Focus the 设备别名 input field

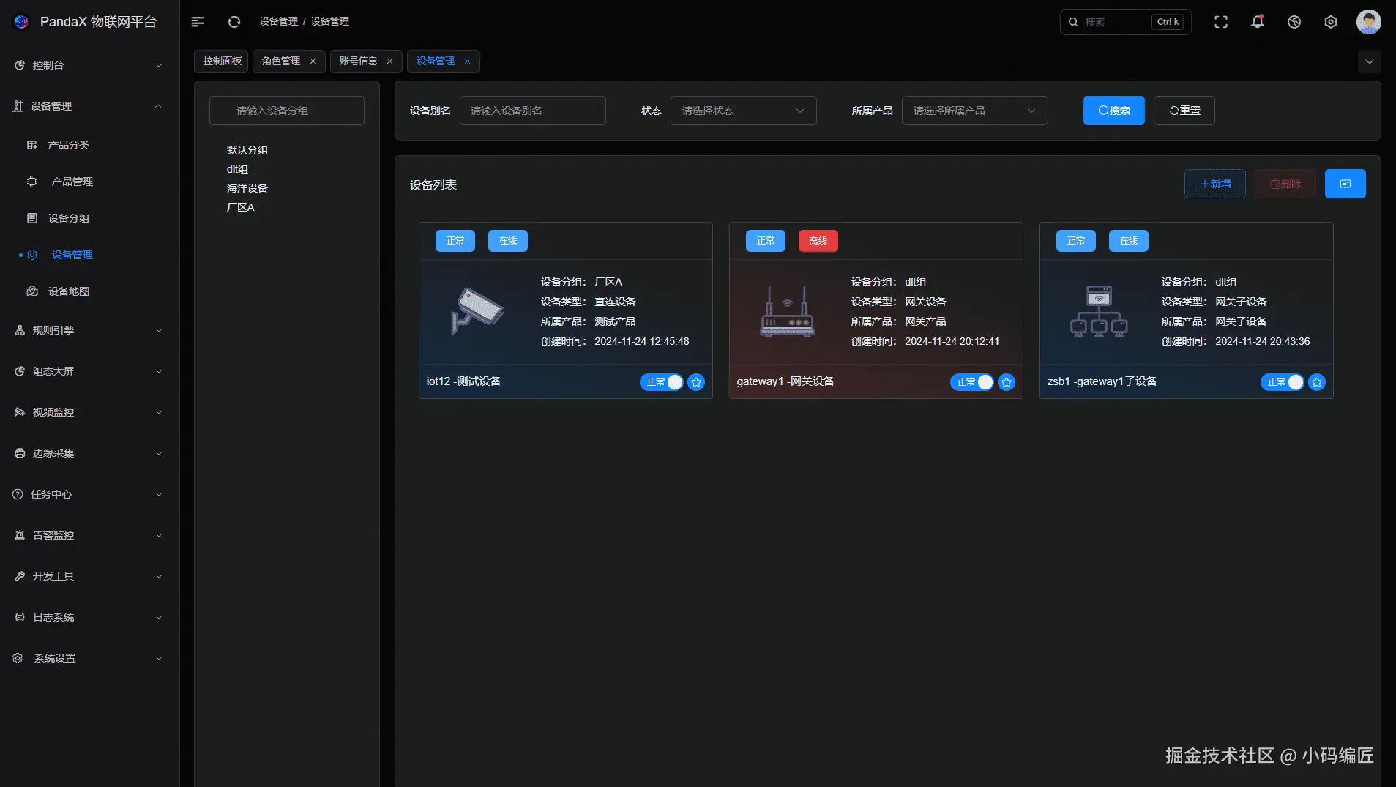[533, 111]
